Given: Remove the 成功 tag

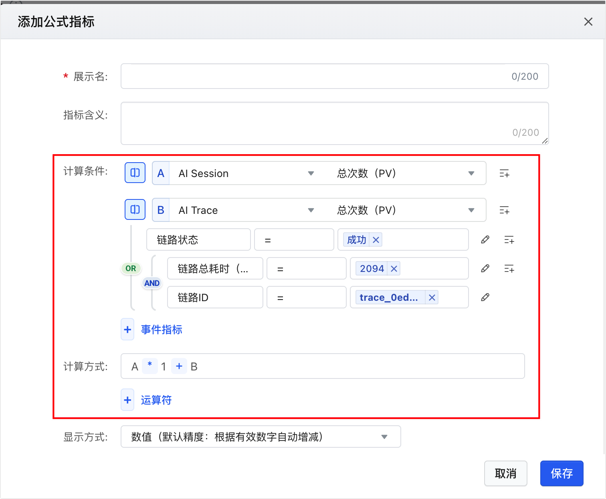Looking at the screenshot, I should point(376,240).
